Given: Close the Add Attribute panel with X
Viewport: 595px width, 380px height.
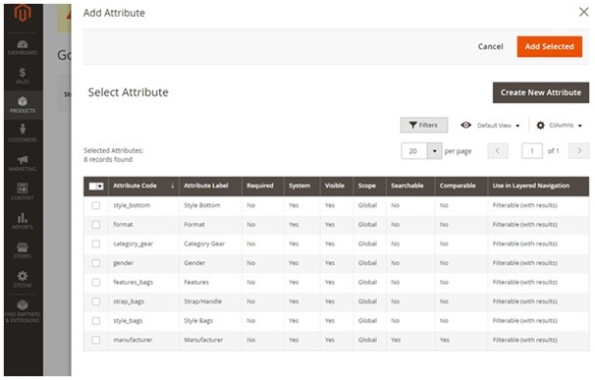Looking at the screenshot, I should tap(584, 12).
